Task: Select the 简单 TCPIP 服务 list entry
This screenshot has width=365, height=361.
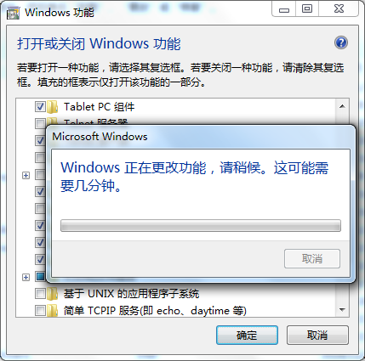Action: 155,311
